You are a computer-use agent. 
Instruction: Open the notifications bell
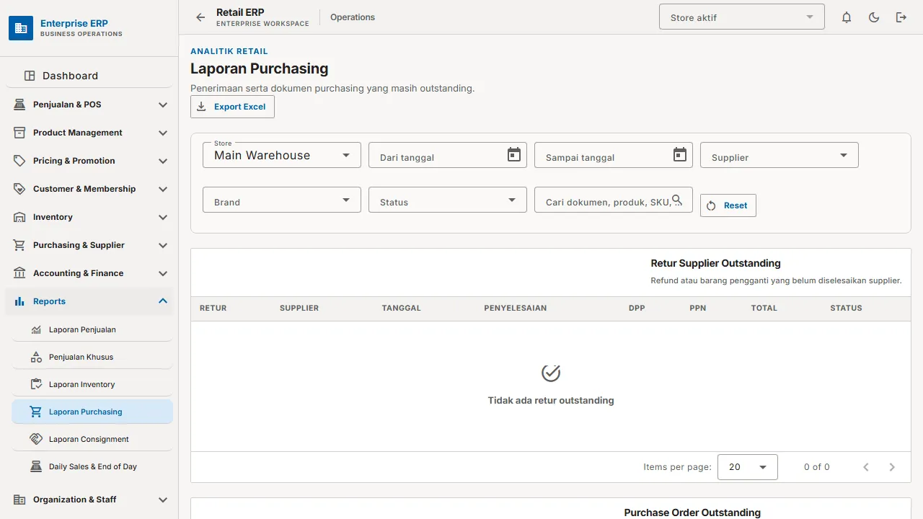(847, 17)
